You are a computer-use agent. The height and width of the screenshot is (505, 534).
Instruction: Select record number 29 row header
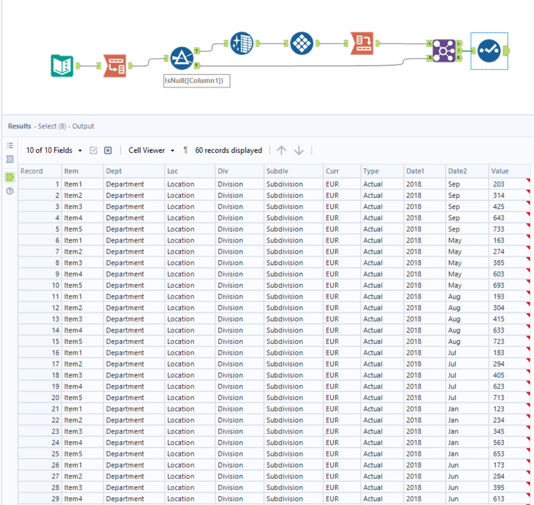click(40, 499)
